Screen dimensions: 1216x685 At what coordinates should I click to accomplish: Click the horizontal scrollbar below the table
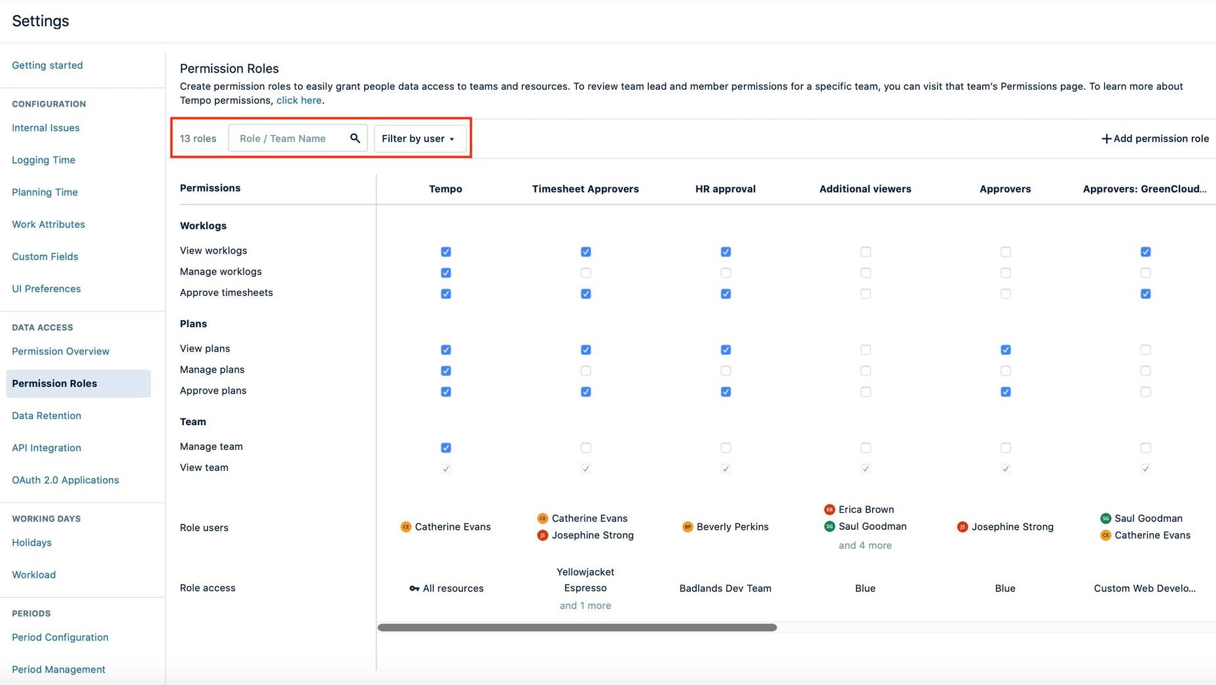(x=576, y=627)
